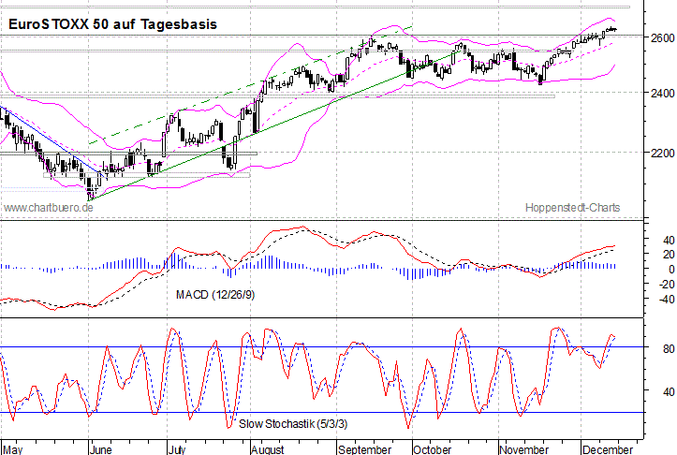The height and width of the screenshot is (455, 677).
Task: Click the 2400 price axis label
Action: (x=662, y=93)
